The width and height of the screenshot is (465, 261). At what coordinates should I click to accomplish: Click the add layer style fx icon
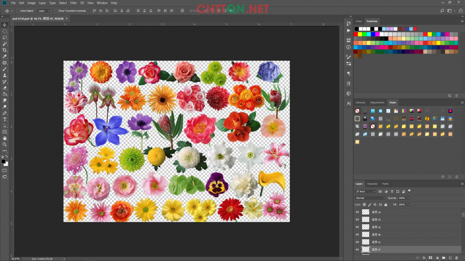[424, 258]
